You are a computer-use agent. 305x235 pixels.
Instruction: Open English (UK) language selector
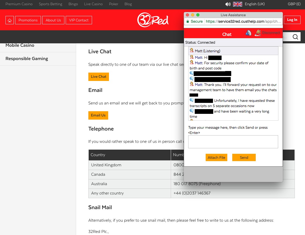255,4
